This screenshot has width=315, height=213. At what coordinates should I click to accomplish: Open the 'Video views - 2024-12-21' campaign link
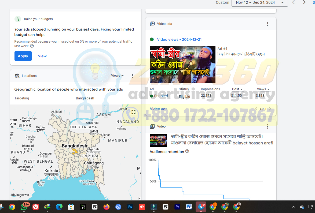point(179,39)
